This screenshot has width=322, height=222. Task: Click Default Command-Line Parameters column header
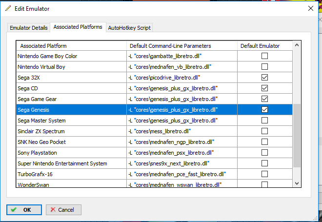[x=182, y=46]
